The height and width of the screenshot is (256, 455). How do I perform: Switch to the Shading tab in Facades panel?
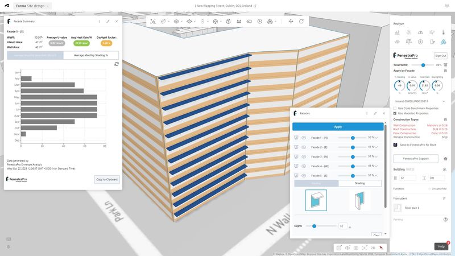[x=360, y=183]
